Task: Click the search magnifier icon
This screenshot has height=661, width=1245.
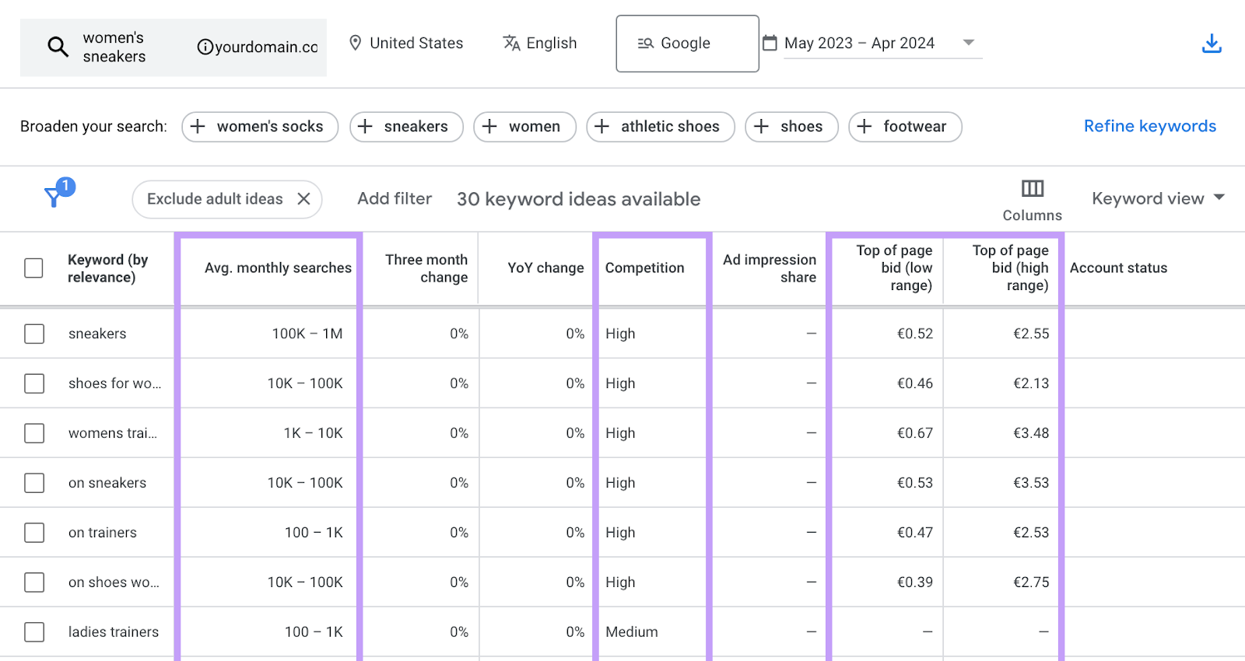Action: [x=58, y=47]
